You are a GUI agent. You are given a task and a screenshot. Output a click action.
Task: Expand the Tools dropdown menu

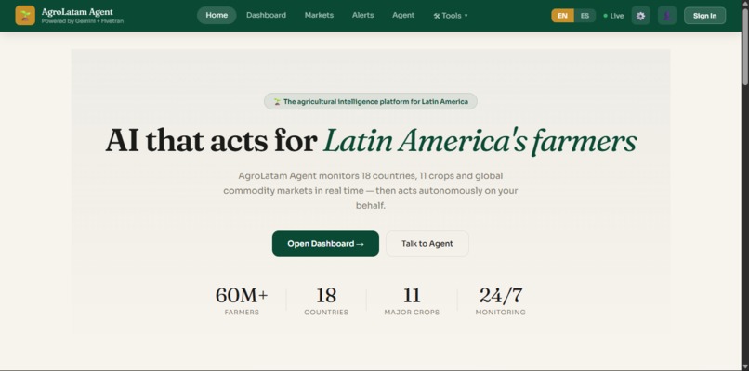451,15
